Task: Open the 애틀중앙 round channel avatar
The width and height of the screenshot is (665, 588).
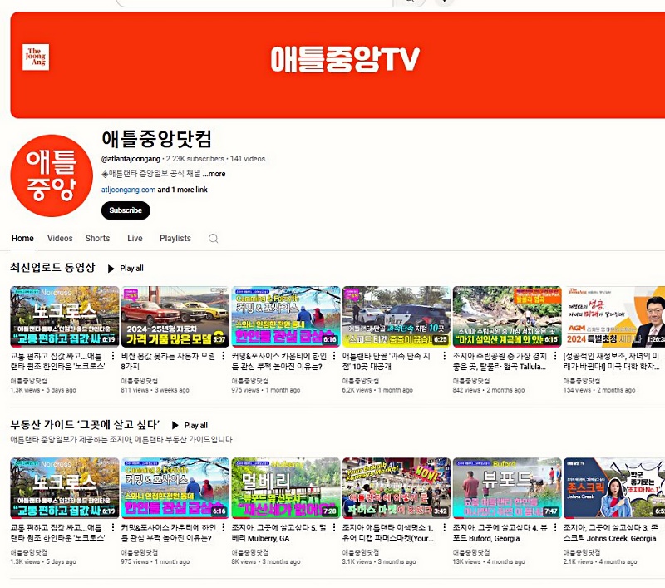Action: [x=52, y=175]
